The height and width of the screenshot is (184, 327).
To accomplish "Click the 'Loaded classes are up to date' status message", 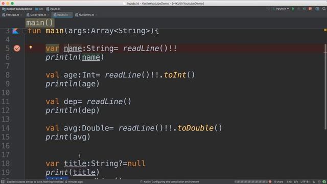I will pos(45,182).
